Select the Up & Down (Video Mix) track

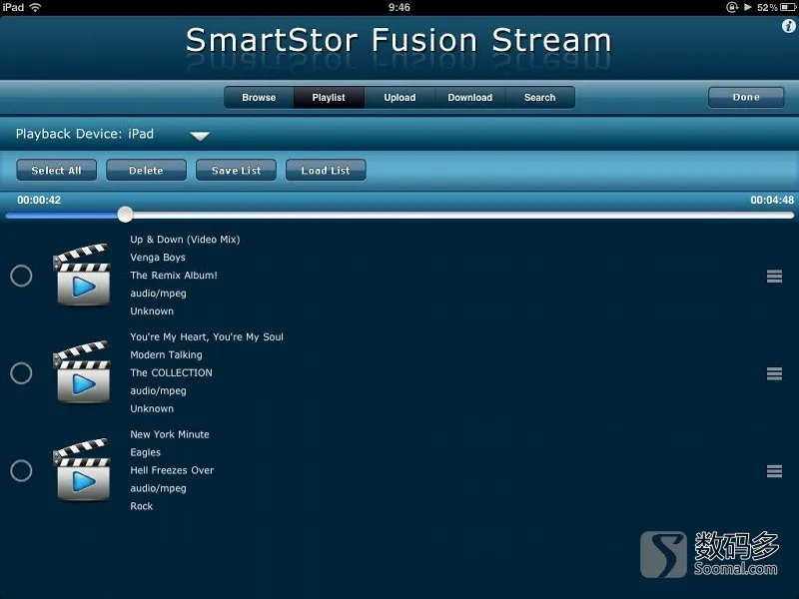[x=21, y=276]
